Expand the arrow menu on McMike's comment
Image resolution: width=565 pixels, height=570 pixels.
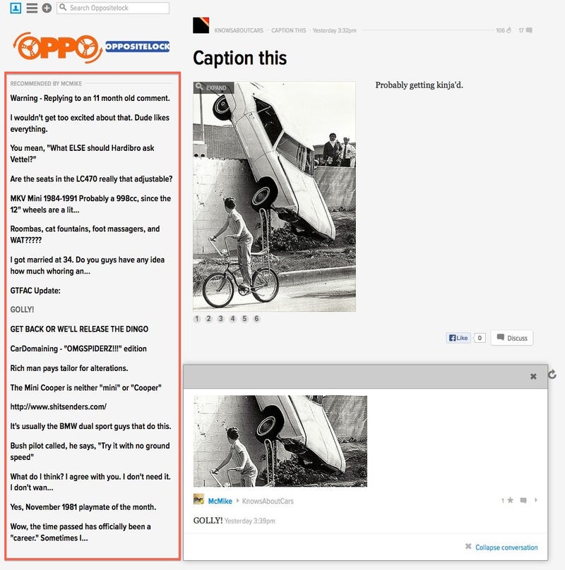pyautogui.click(x=536, y=500)
